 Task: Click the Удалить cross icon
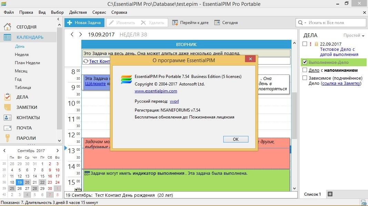point(143,23)
